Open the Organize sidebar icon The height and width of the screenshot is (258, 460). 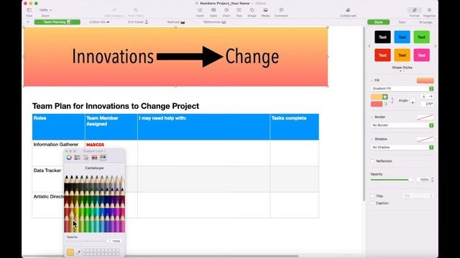(429, 10)
